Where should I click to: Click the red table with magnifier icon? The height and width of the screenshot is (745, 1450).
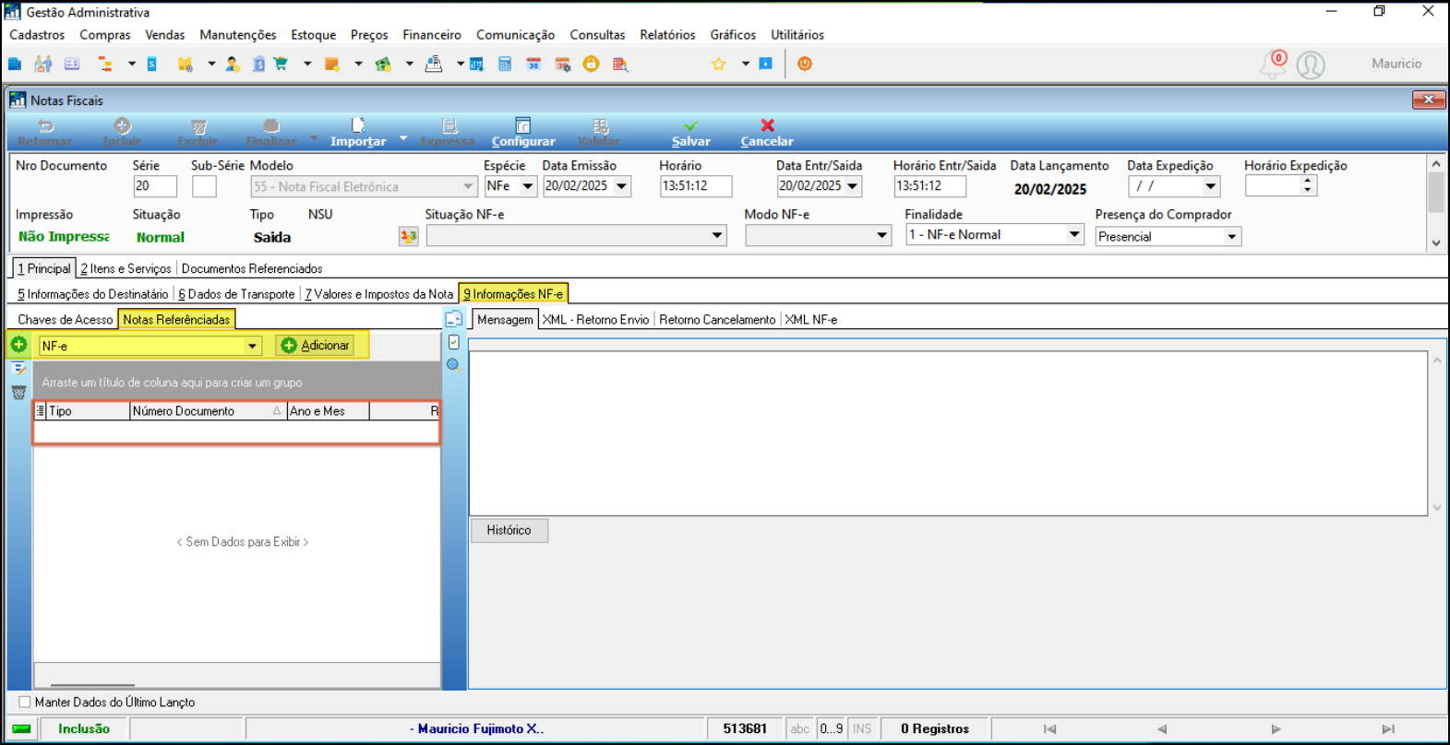[620, 64]
